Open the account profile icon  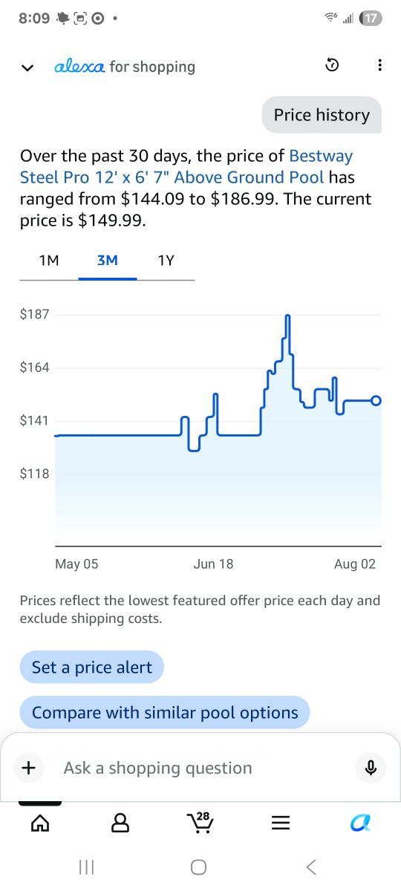pos(120,823)
